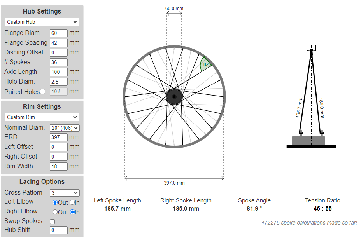Focus the Hub Shift input box
The image size is (361, 237).
point(59,230)
